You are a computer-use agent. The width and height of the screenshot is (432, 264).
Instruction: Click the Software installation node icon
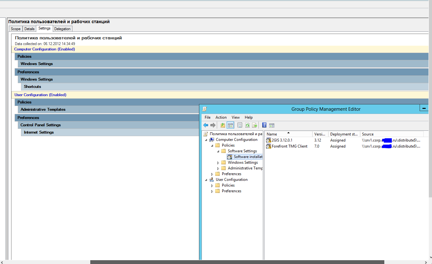click(230, 157)
